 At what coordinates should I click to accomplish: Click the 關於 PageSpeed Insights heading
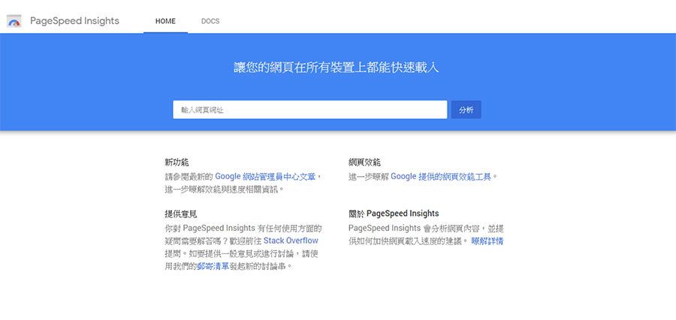click(x=394, y=214)
